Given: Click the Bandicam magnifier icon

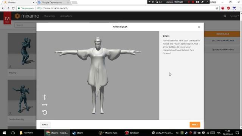Looking at the screenshot, I should point(157,2).
